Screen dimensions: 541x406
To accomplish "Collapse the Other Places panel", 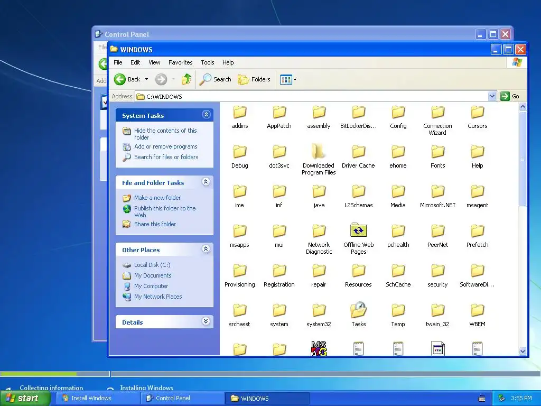I will click(x=206, y=249).
